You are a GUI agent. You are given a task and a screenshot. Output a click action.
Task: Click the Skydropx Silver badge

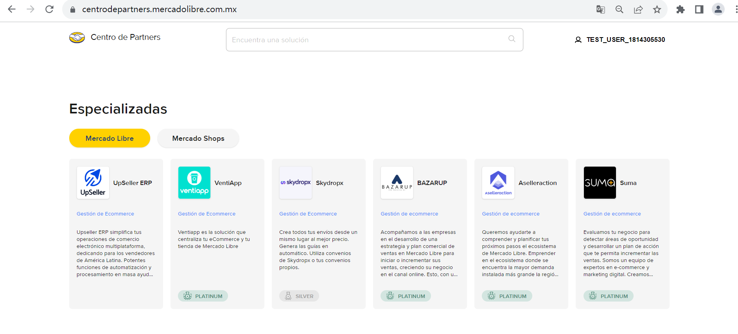299,296
